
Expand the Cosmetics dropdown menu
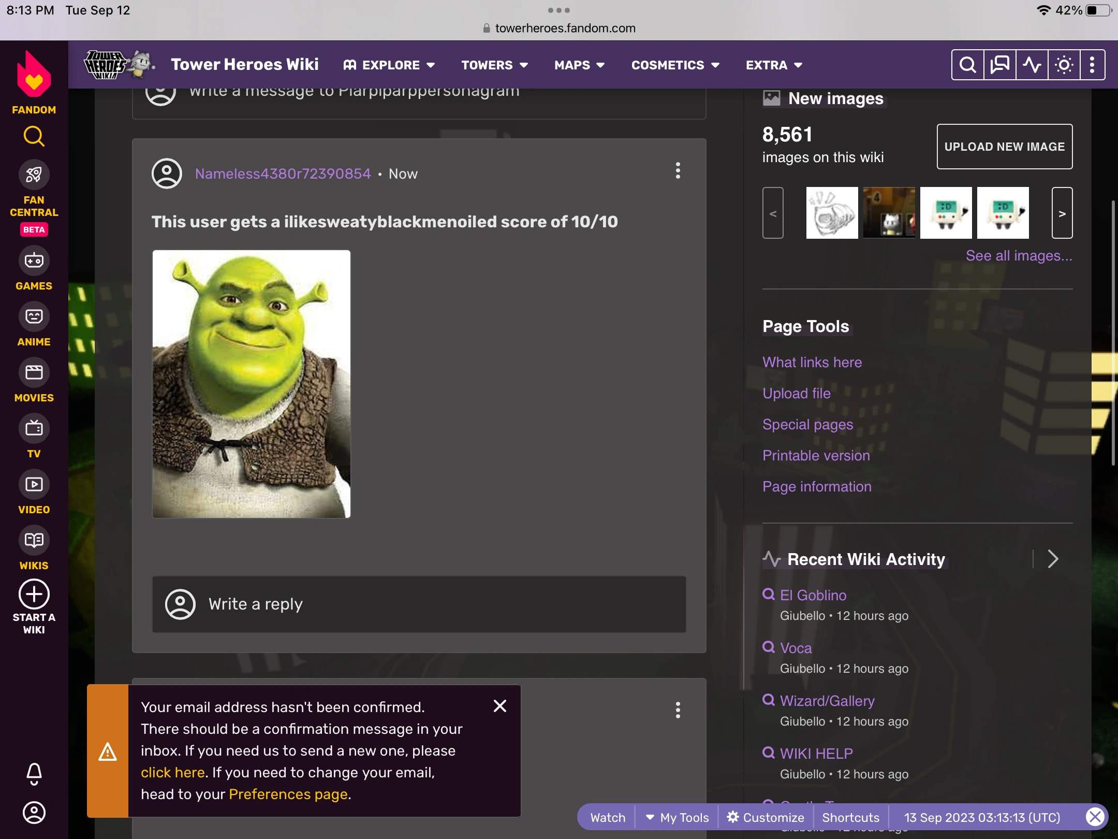tap(675, 65)
